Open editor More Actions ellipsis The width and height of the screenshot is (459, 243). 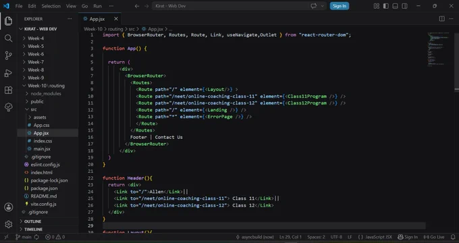pyautogui.click(x=451, y=19)
